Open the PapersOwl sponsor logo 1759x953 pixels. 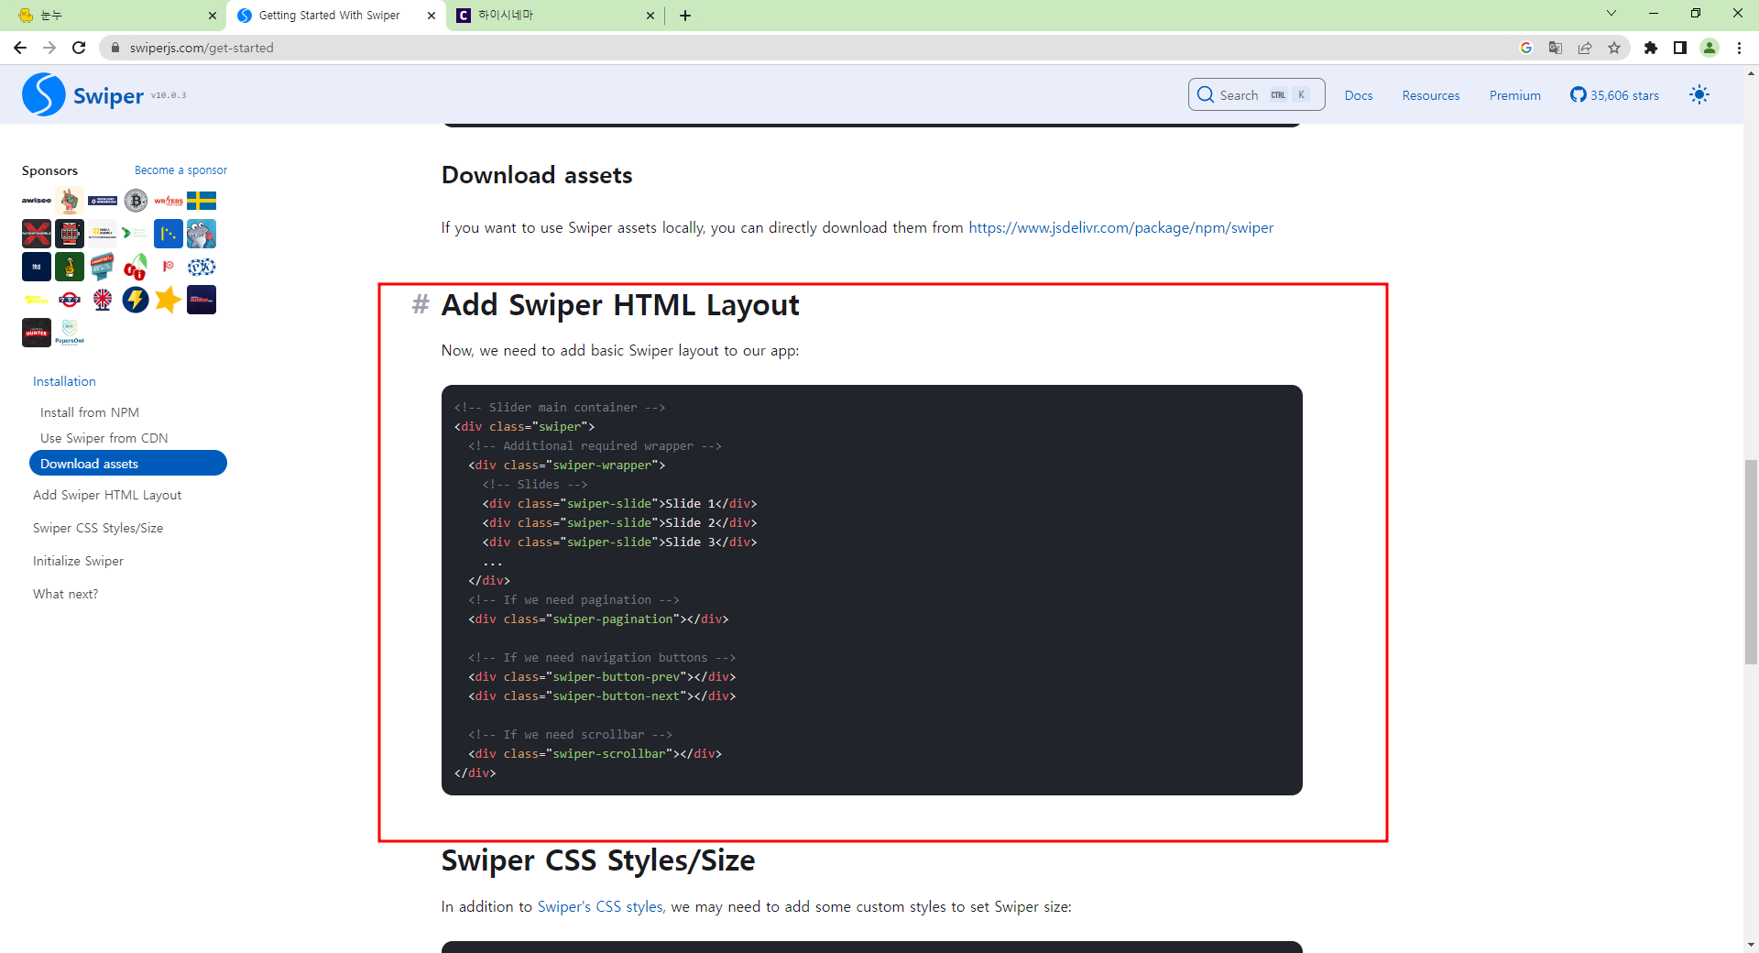point(70,333)
